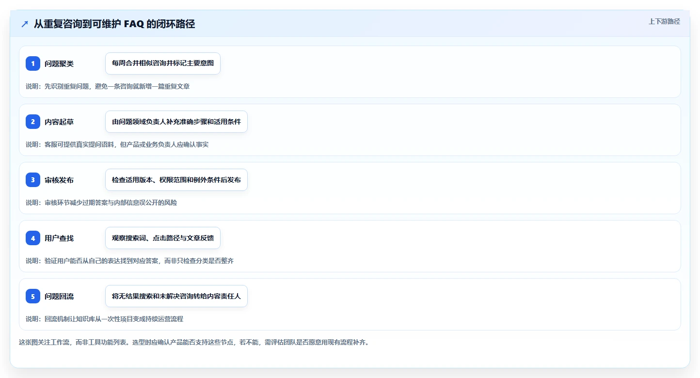Open the 由问题领域负责人补充准确步骤和适用条件 box
This screenshot has height=378, width=700.
point(176,122)
